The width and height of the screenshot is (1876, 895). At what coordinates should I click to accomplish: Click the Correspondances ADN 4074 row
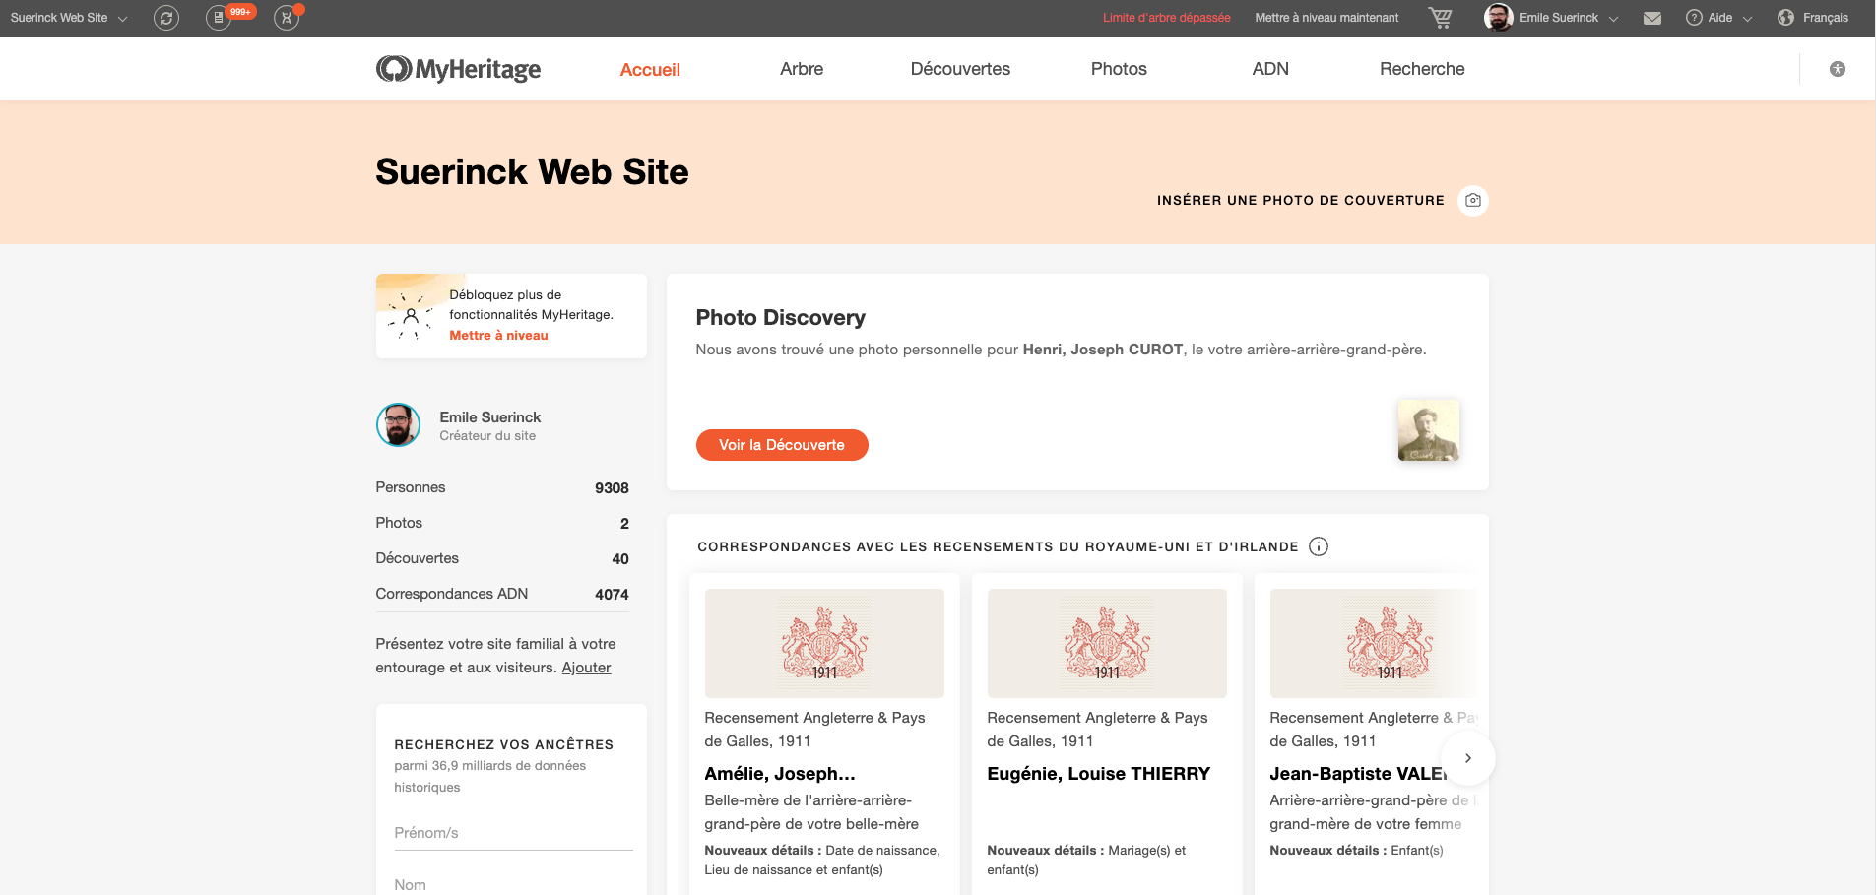(x=502, y=595)
